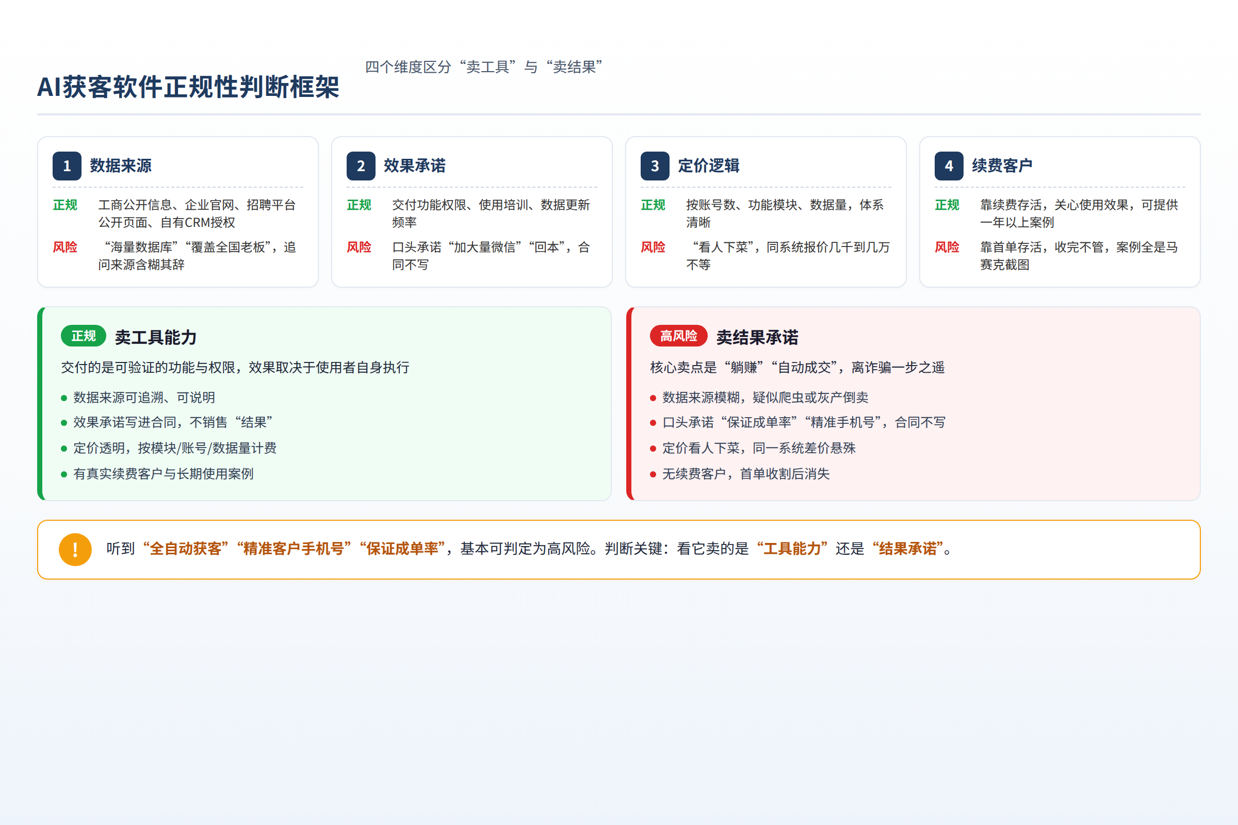This screenshot has width=1238, height=825.
Task: Click highlighted phrase “工具能力” in warning
Action: coord(792,549)
